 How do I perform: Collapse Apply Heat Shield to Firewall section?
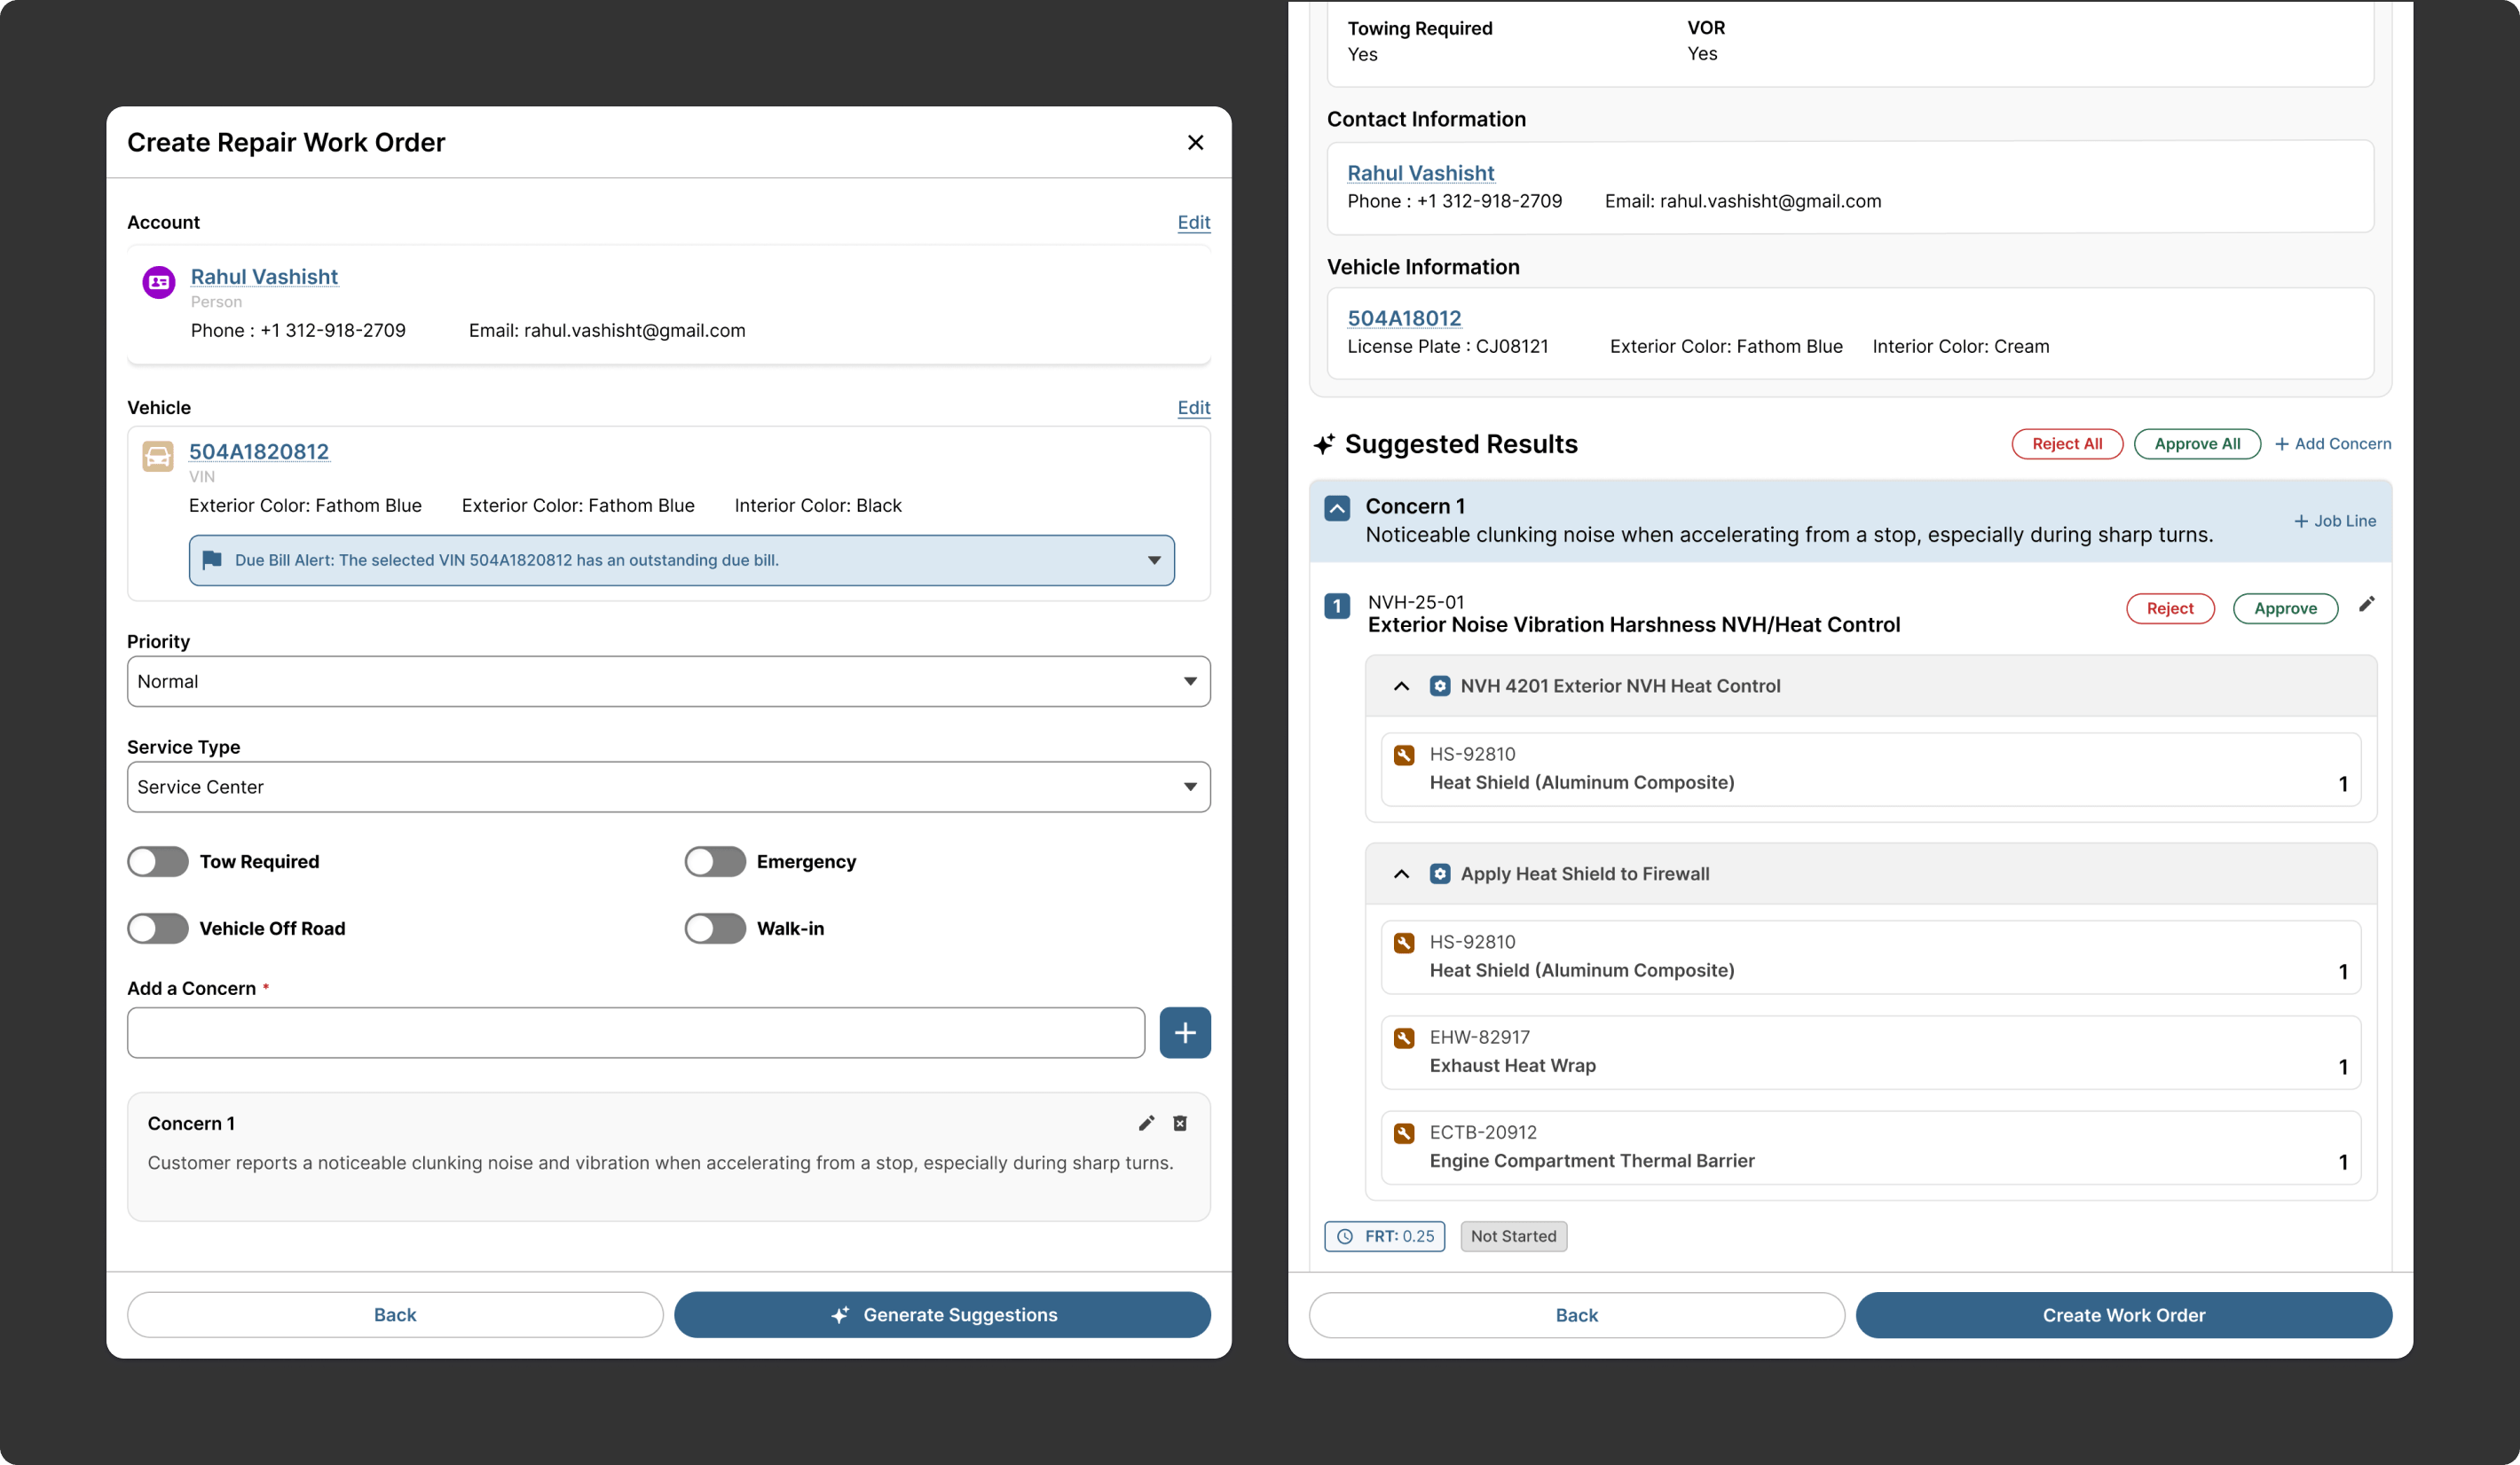1401,874
